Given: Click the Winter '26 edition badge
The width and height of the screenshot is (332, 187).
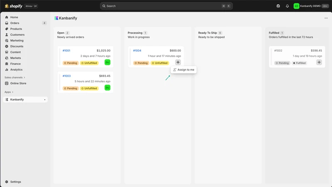Looking at the screenshot, I should coord(31,6).
